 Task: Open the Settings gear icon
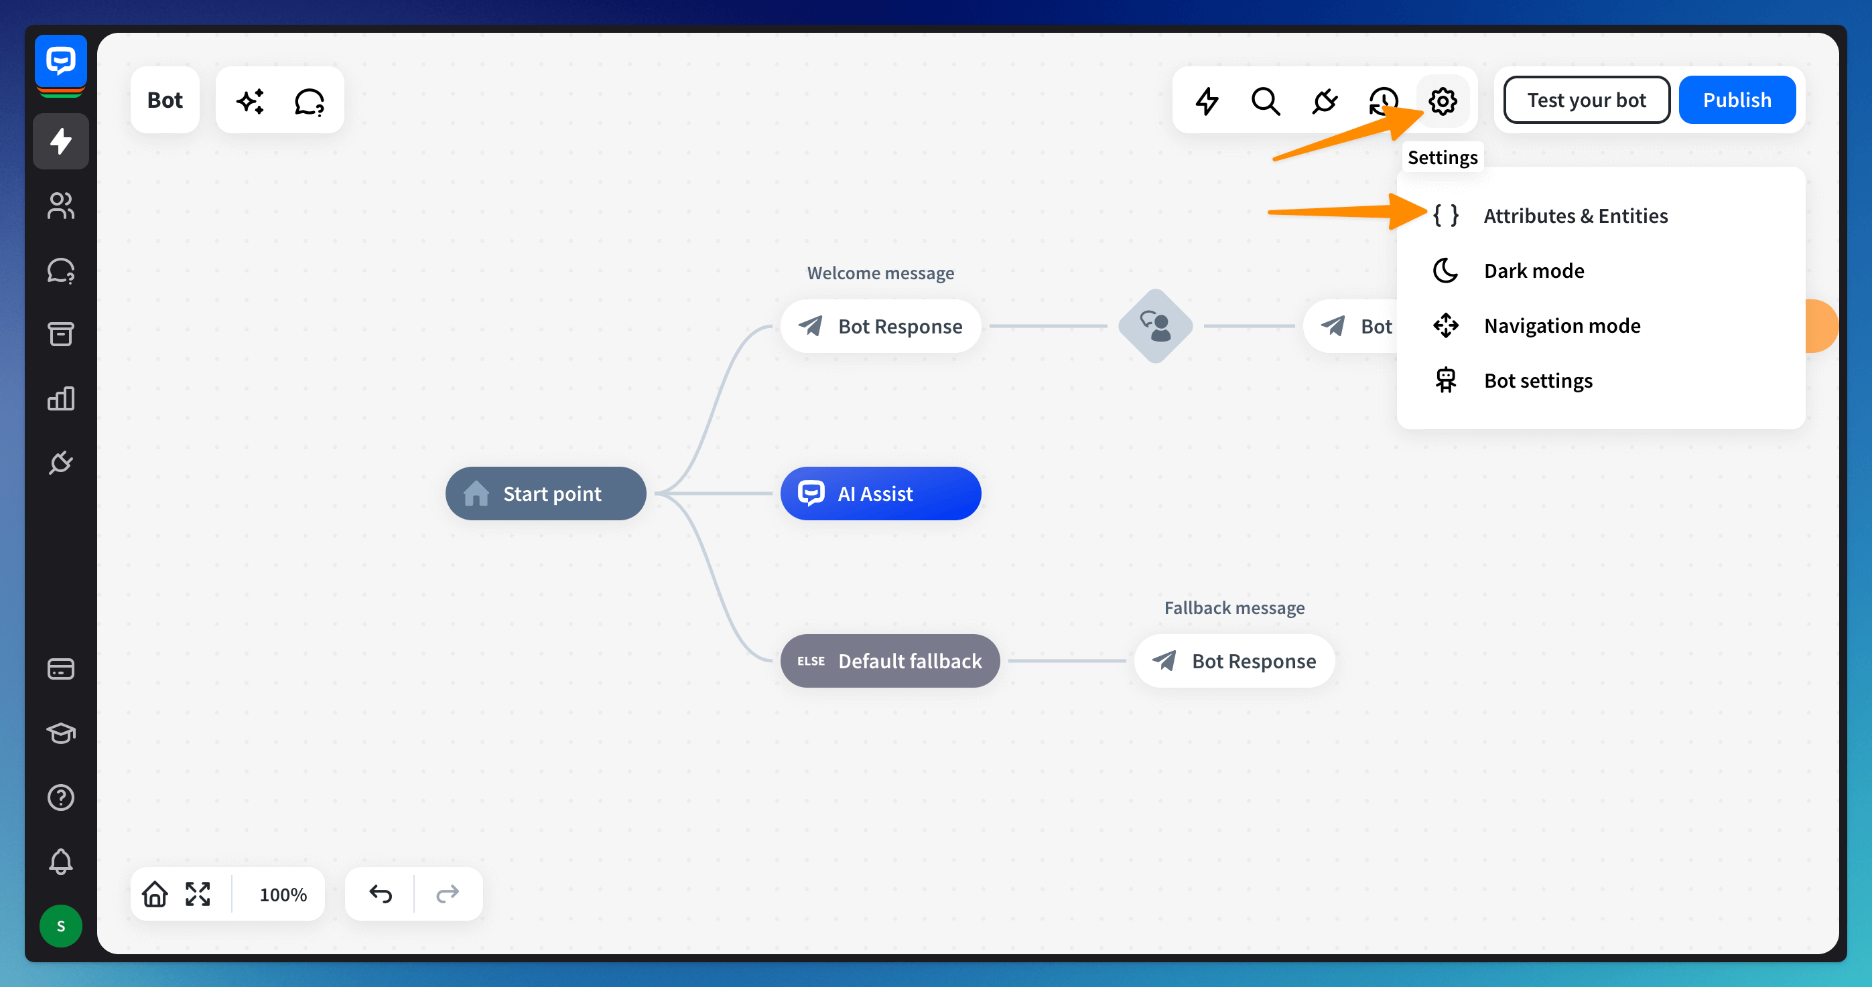click(x=1442, y=101)
